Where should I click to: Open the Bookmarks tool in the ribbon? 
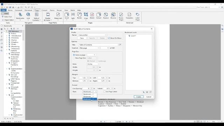[x=20, y=16]
